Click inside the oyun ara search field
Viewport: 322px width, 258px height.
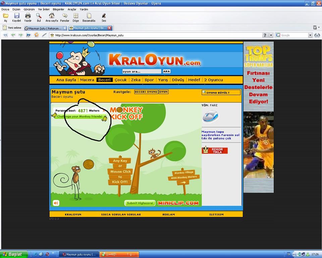[141, 71]
